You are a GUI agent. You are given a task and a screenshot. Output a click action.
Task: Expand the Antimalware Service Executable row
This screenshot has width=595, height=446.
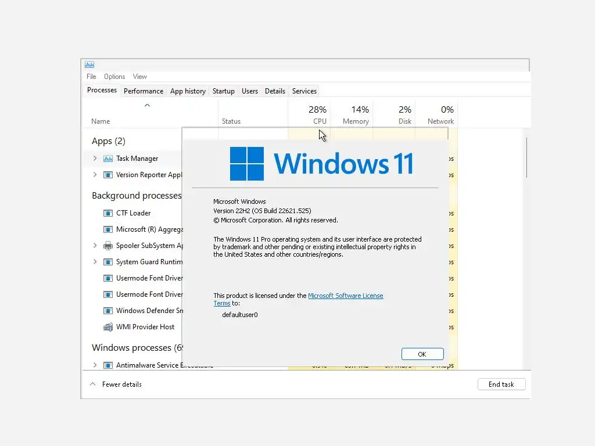(95, 365)
